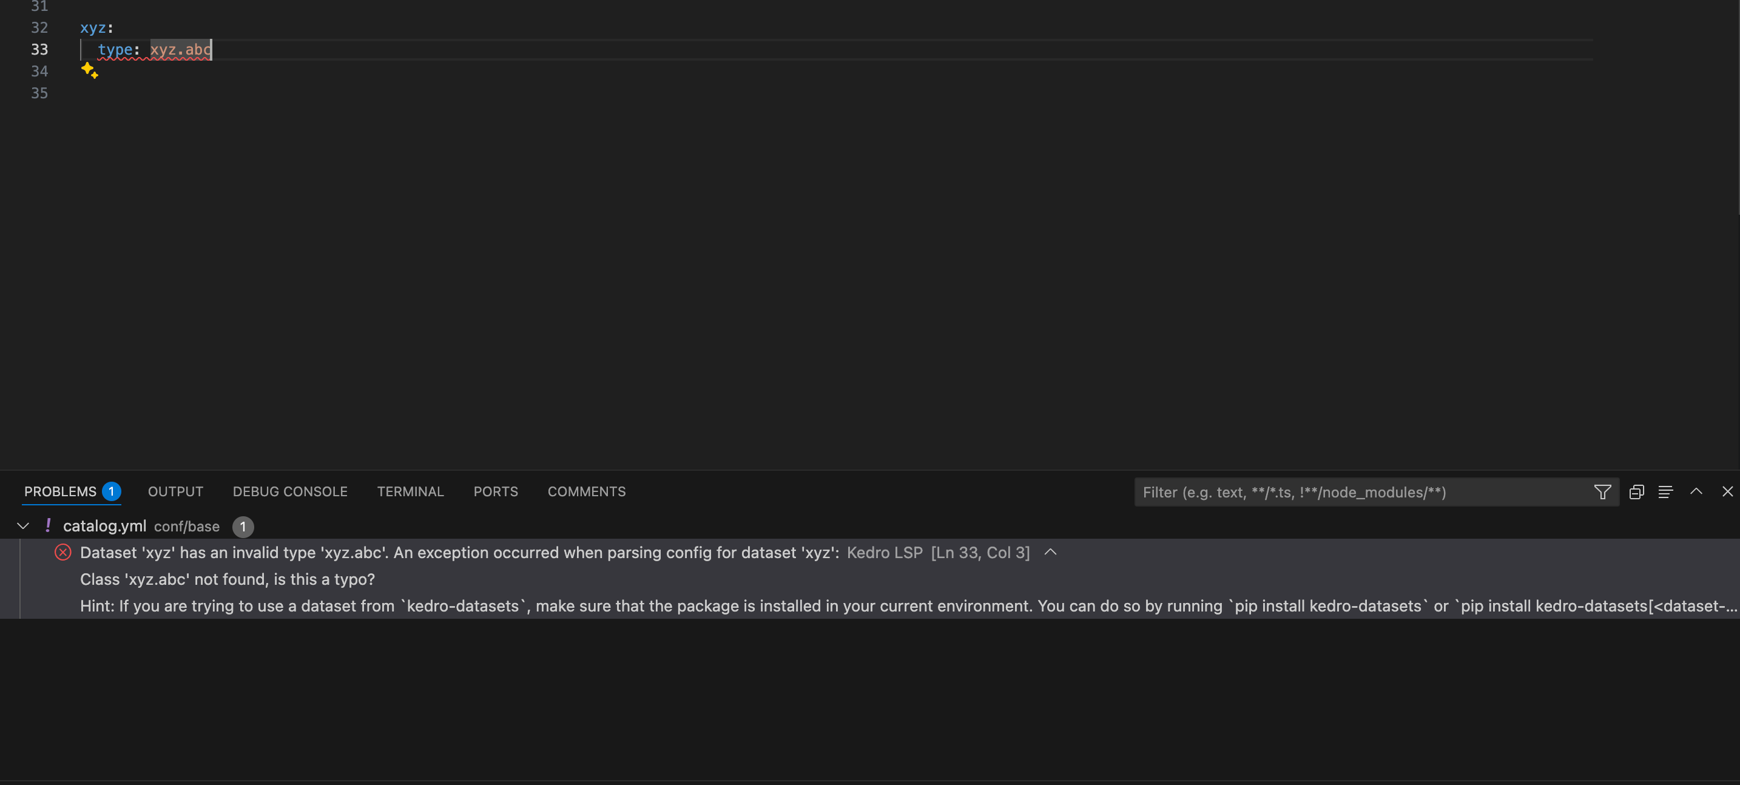Screen dimensions: 1740x785
Task: Collapse the catalog.yml problems group
Action: 23,525
